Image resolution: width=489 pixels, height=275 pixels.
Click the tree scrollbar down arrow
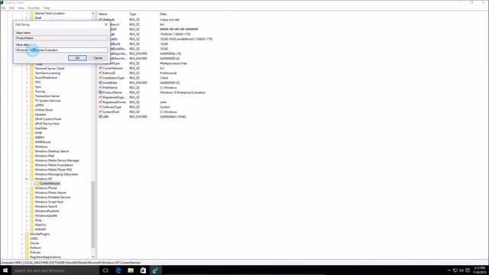[x=93, y=257]
